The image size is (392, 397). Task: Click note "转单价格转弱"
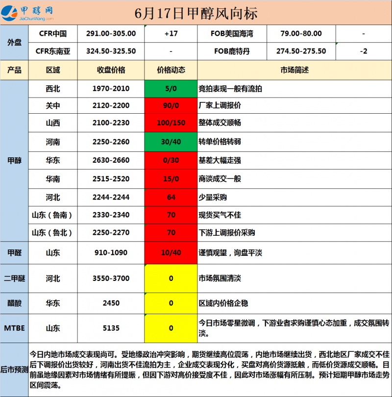[220, 142]
